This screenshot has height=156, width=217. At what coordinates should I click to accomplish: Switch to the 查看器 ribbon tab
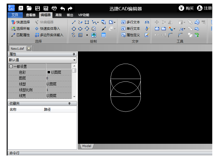click(31, 15)
